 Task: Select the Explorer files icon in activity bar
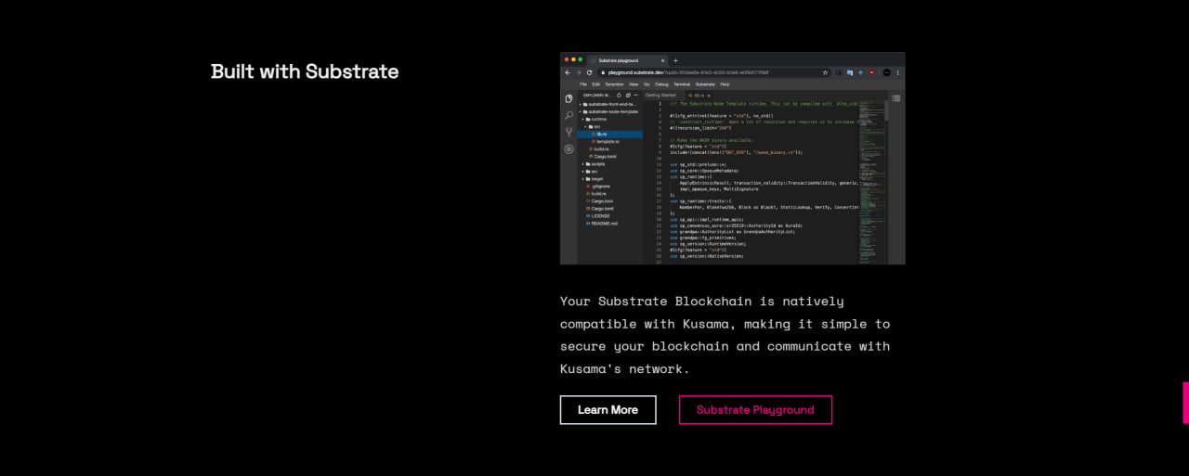pyautogui.click(x=568, y=98)
